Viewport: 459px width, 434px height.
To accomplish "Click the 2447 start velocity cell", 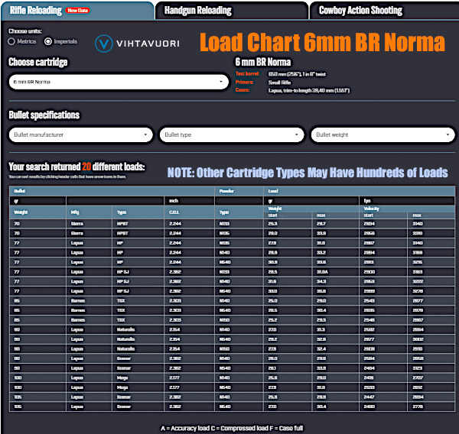I will point(383,397).
